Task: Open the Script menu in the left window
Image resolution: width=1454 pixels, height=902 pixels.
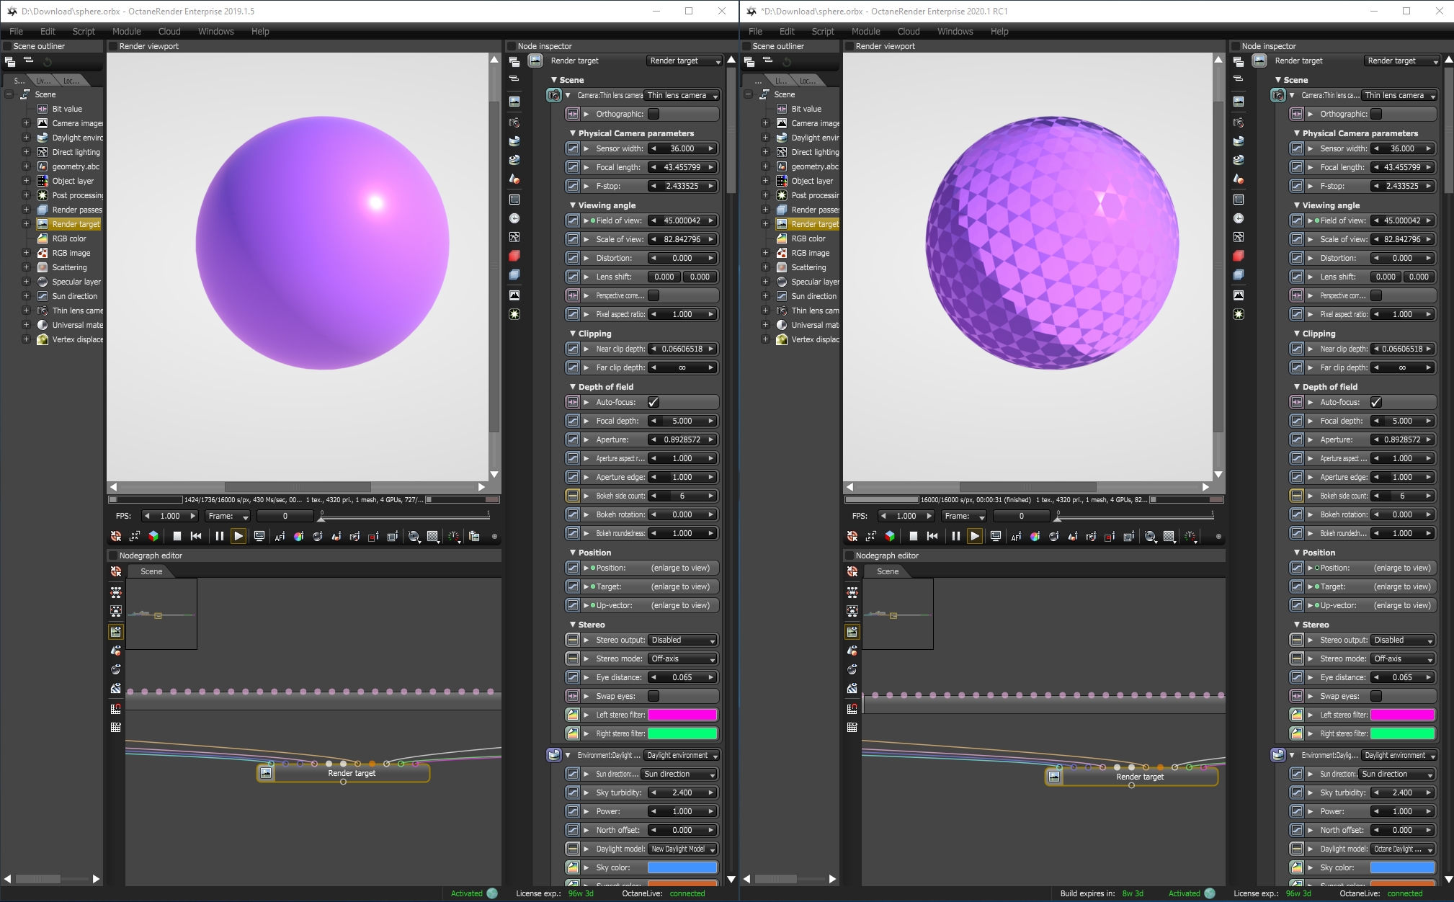Action: [84, 32]
